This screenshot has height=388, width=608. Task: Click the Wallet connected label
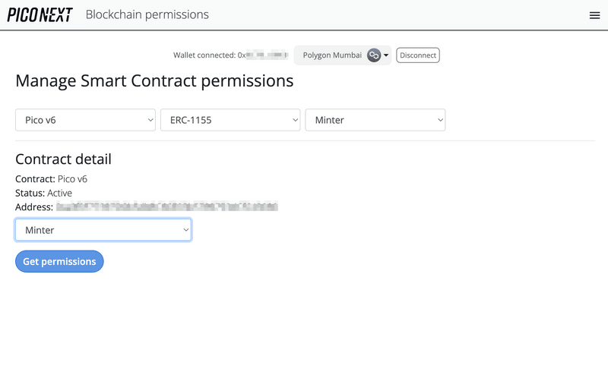pos(204,55)
